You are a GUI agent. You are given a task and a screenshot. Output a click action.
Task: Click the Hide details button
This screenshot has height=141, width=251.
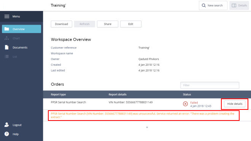pyautogui.click(x=235, y=104)
